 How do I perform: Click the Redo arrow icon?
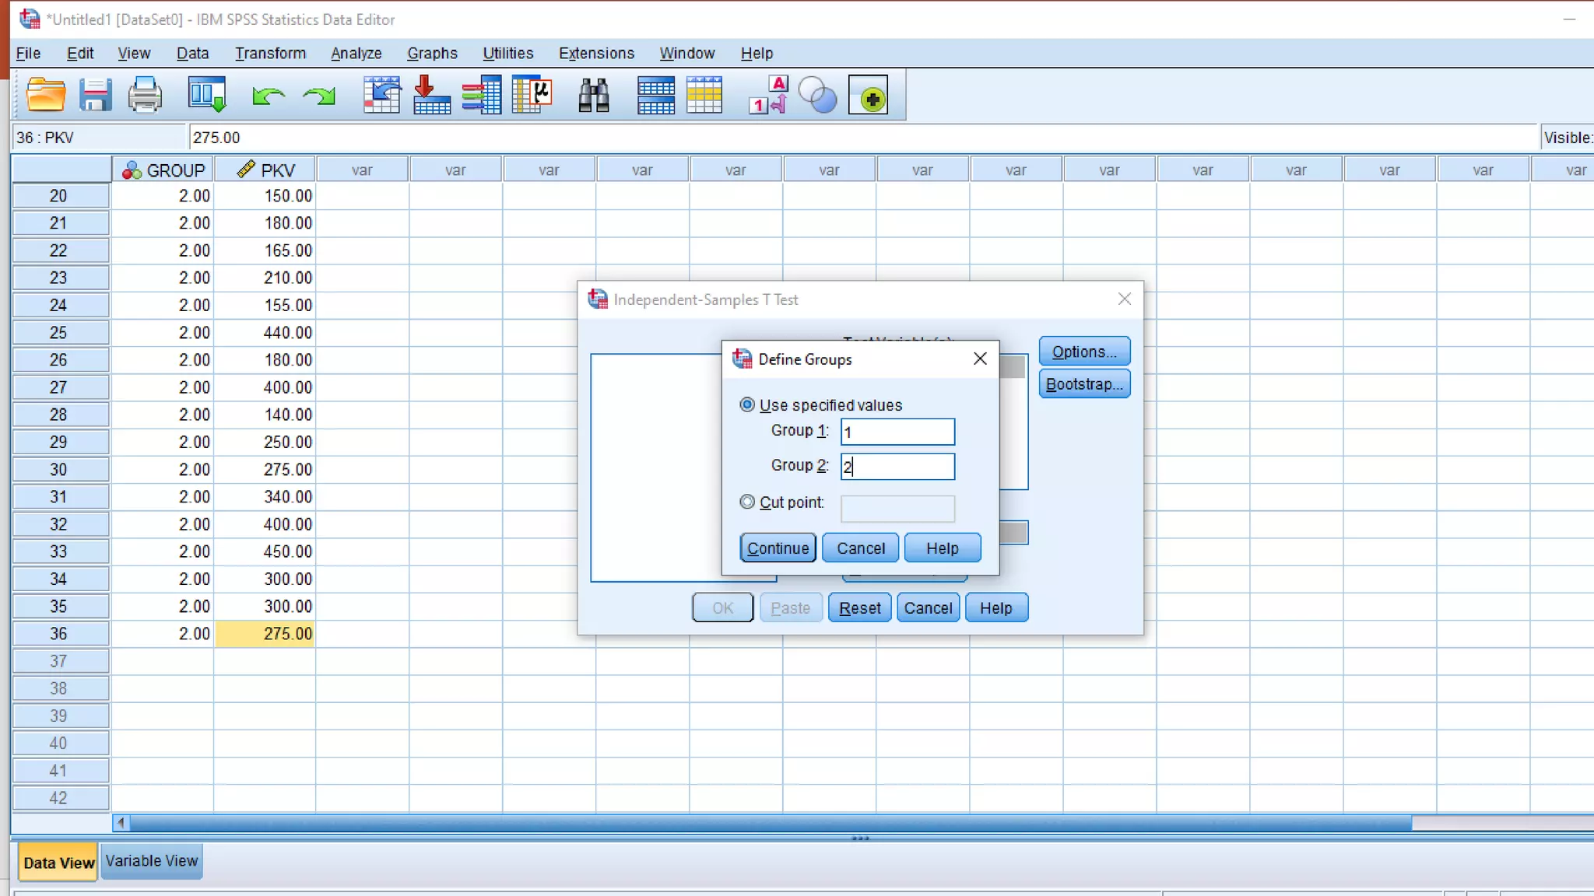click(x=318, y=96)
